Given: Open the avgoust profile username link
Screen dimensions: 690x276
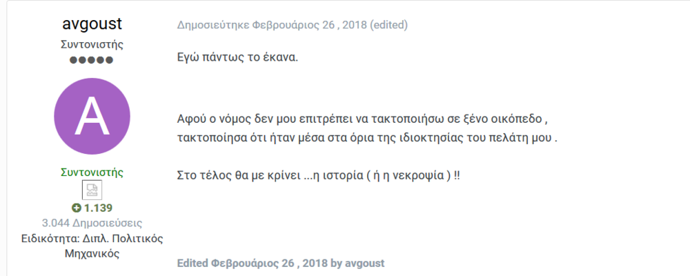Looking at the screenshot, I should point(92,24).
